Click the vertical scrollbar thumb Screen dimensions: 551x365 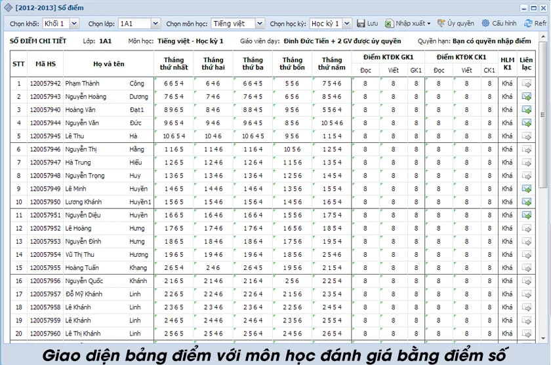pos(542,115)
